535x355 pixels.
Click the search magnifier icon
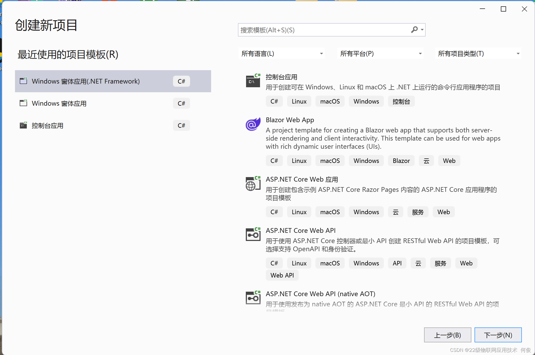click(414, 30)
